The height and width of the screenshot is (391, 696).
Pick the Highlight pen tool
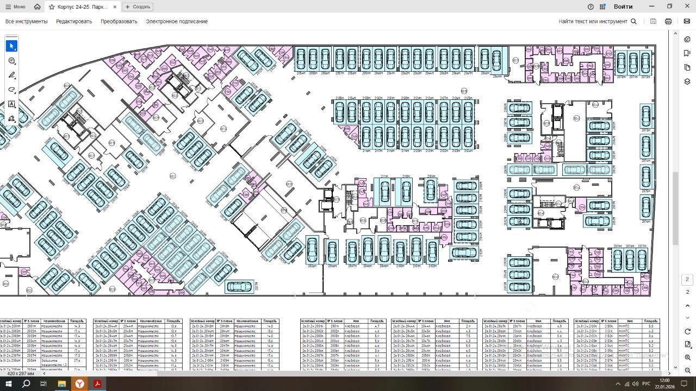click(11, 75)
